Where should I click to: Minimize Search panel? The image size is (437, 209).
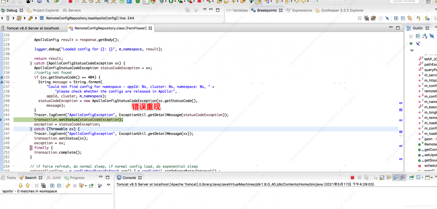pyautogui.click(x=100, y=176)
